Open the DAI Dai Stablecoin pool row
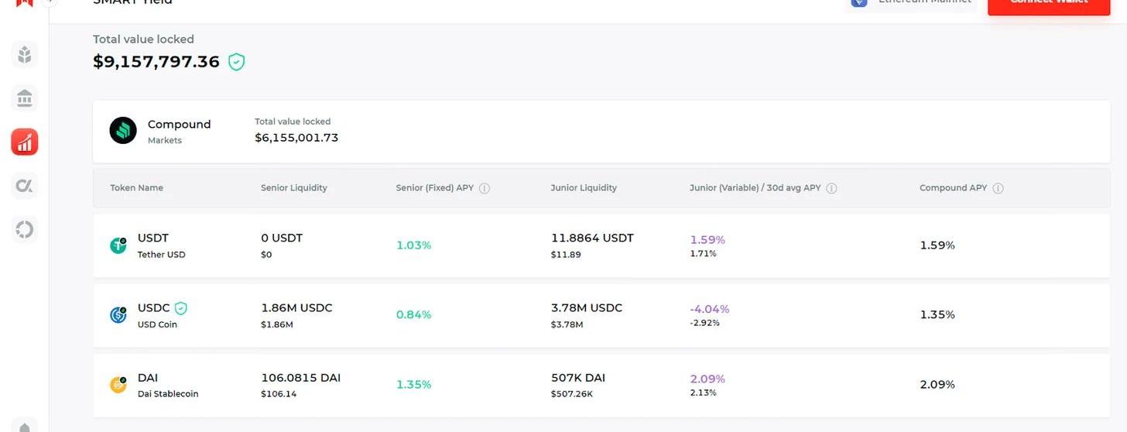The height and width of the screenshot is (432, 1127). point(601,385)
